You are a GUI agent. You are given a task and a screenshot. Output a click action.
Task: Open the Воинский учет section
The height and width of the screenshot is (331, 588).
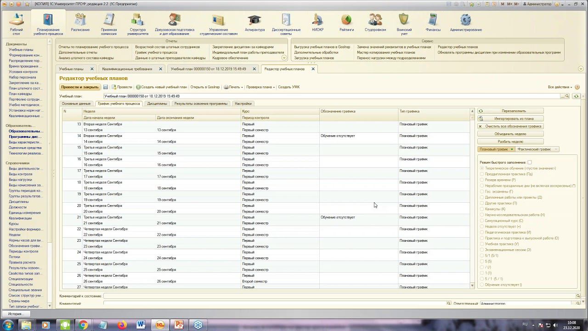tap(404, 24)
